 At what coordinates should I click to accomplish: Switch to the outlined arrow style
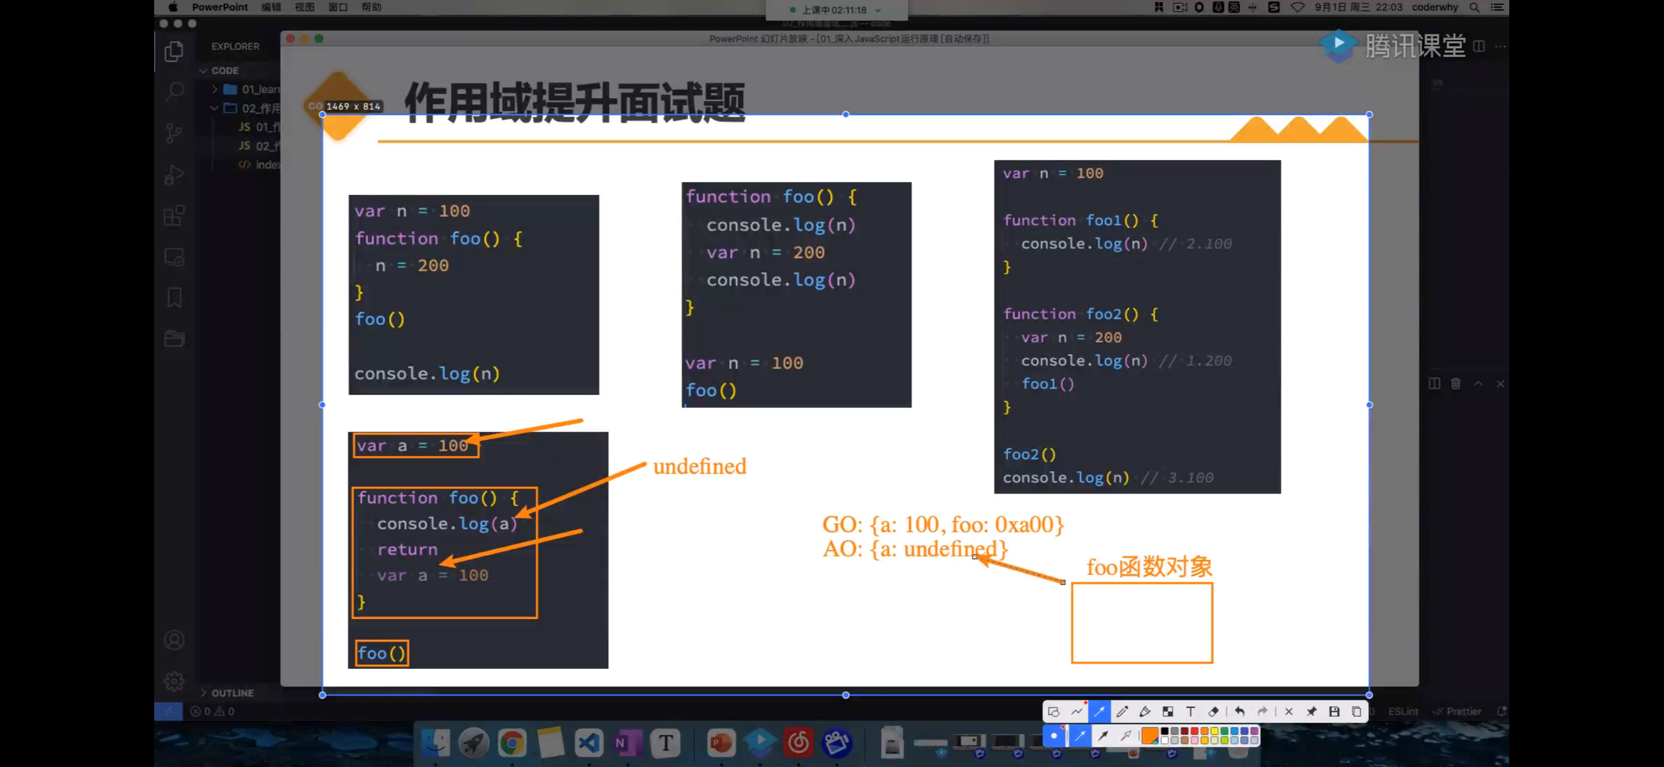click(1126, 735)
